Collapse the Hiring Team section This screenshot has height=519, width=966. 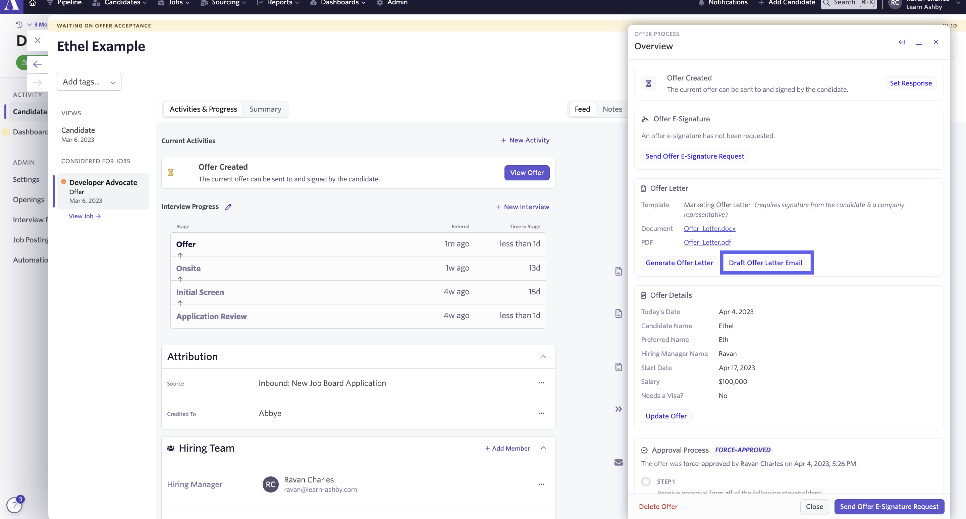[x=543, y=448]
